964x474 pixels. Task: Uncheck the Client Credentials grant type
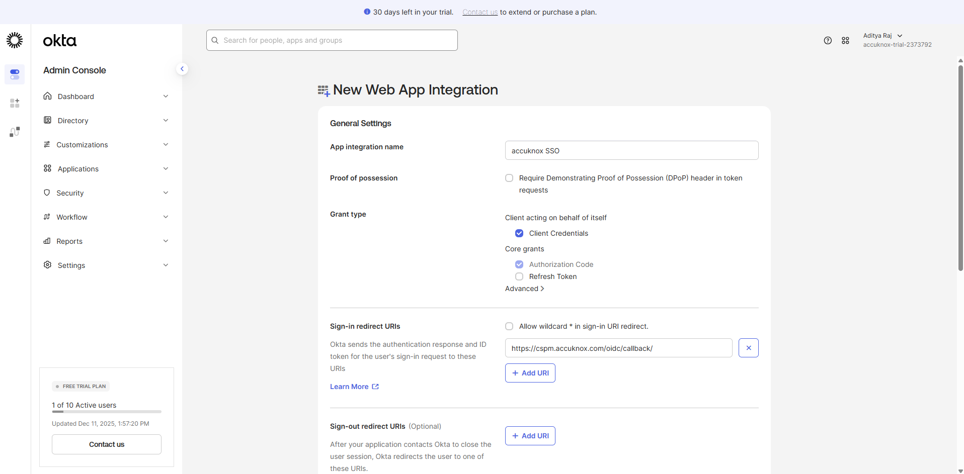click(519, 233)
